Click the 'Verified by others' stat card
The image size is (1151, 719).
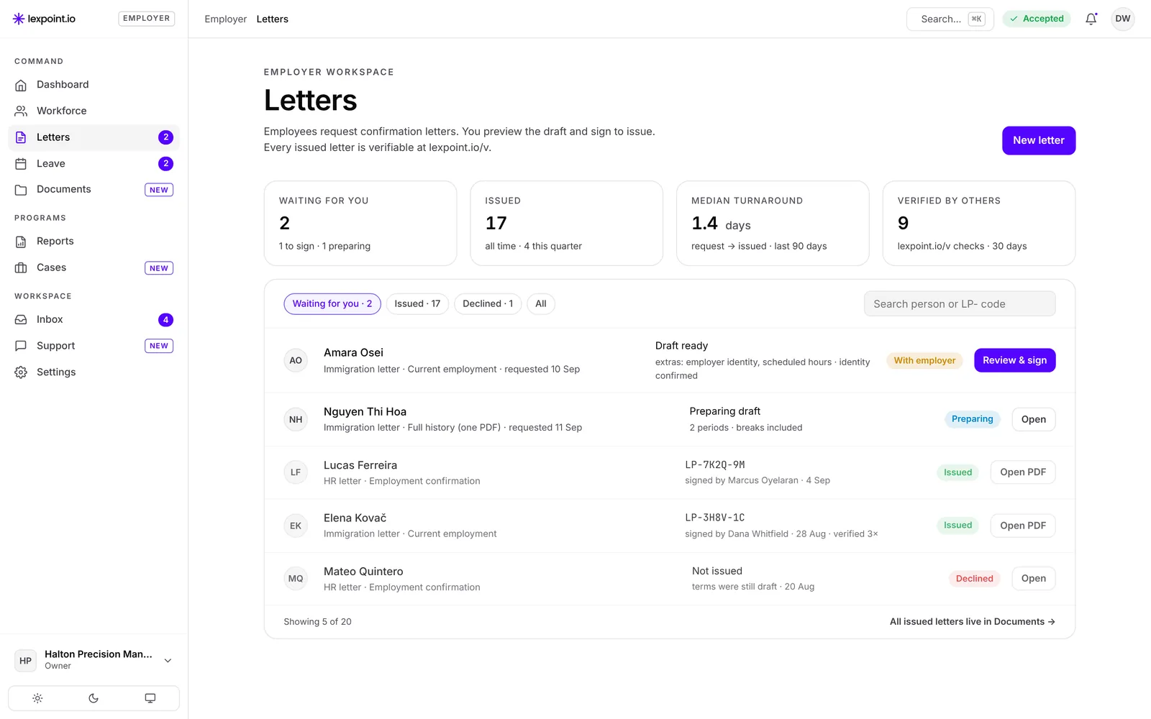978,224
